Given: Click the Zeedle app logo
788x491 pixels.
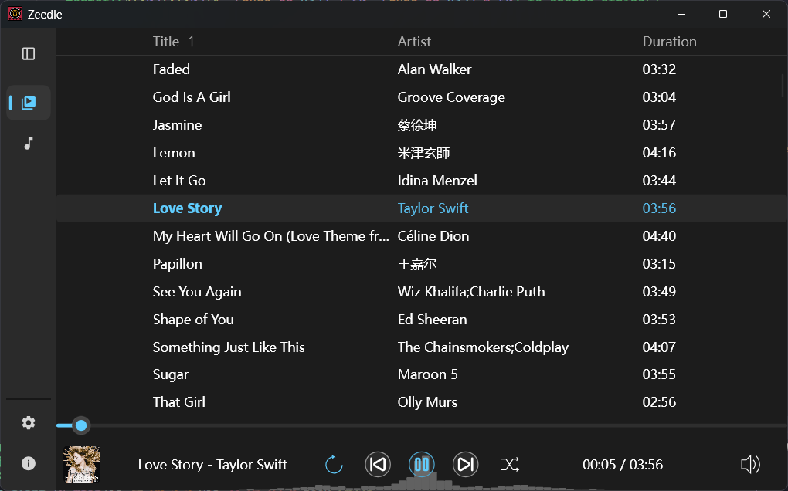Looking at the screenshot, I should tap(15, 14).
